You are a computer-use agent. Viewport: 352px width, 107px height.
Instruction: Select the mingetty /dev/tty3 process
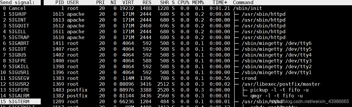coord(198,61)
